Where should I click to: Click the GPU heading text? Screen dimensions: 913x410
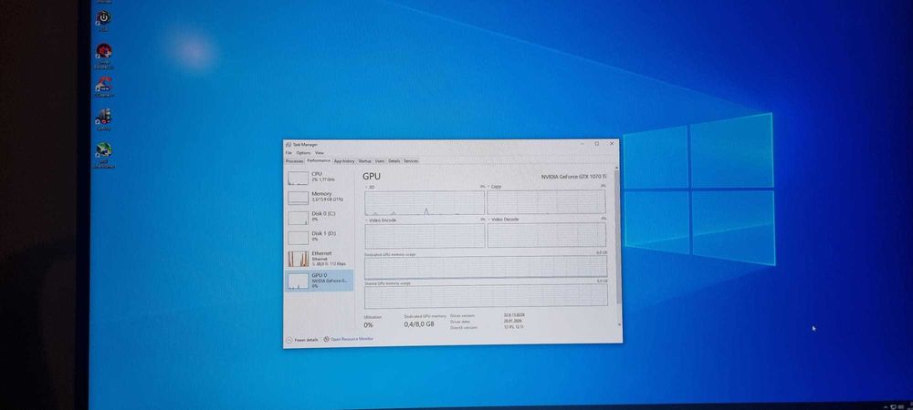click(372, 176)
